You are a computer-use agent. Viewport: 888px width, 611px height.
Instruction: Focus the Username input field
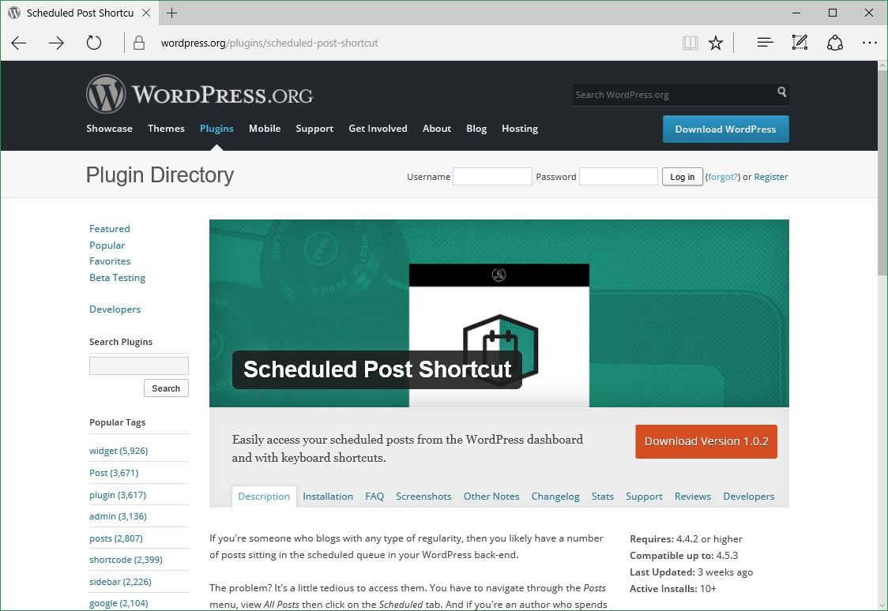(x=492, y=177)
